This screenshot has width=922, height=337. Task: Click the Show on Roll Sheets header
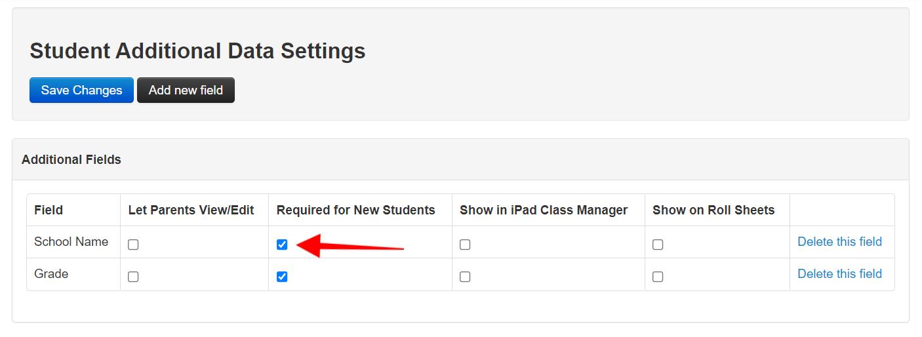tap(713, 210)
